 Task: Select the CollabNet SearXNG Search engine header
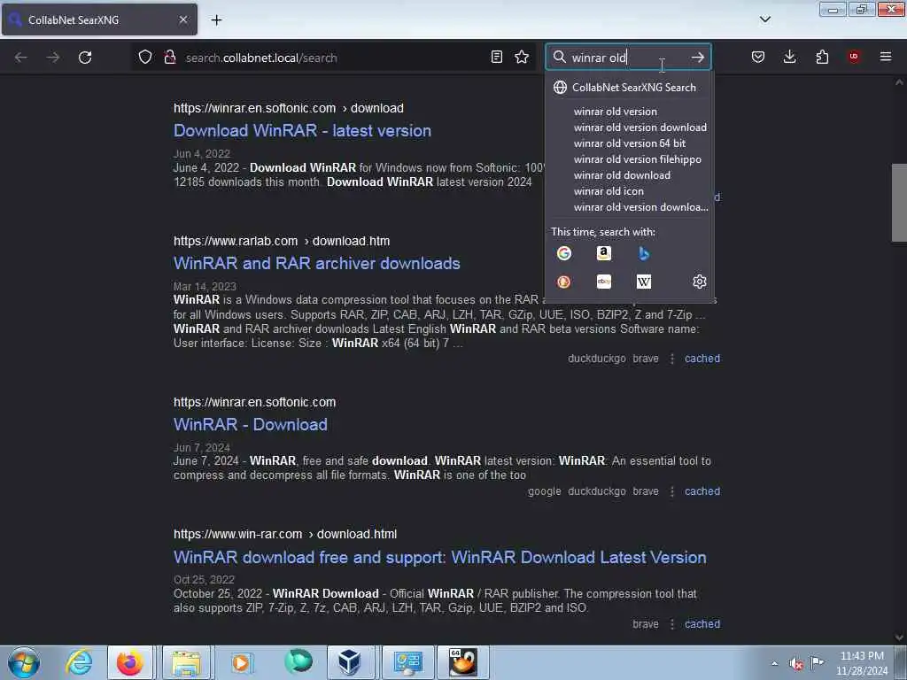coord(629,88)
